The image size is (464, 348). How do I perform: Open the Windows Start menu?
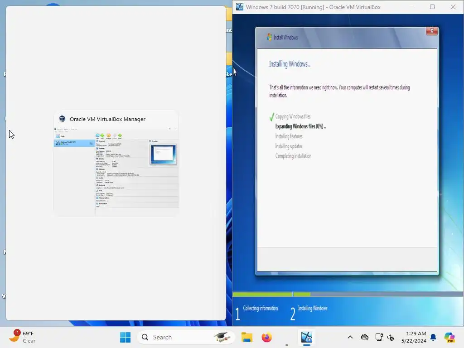click(125, 337)
